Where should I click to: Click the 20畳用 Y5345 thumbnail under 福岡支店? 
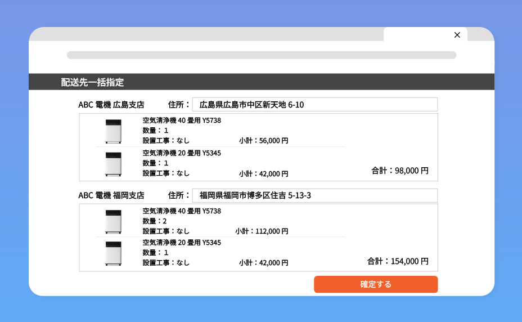113,254
